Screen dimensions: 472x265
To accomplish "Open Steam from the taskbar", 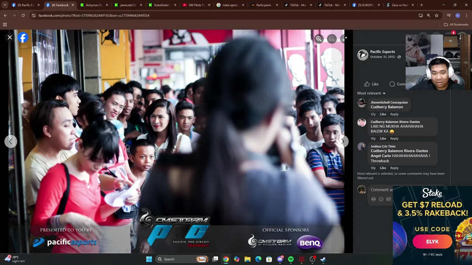I will [x=323, y=259].
